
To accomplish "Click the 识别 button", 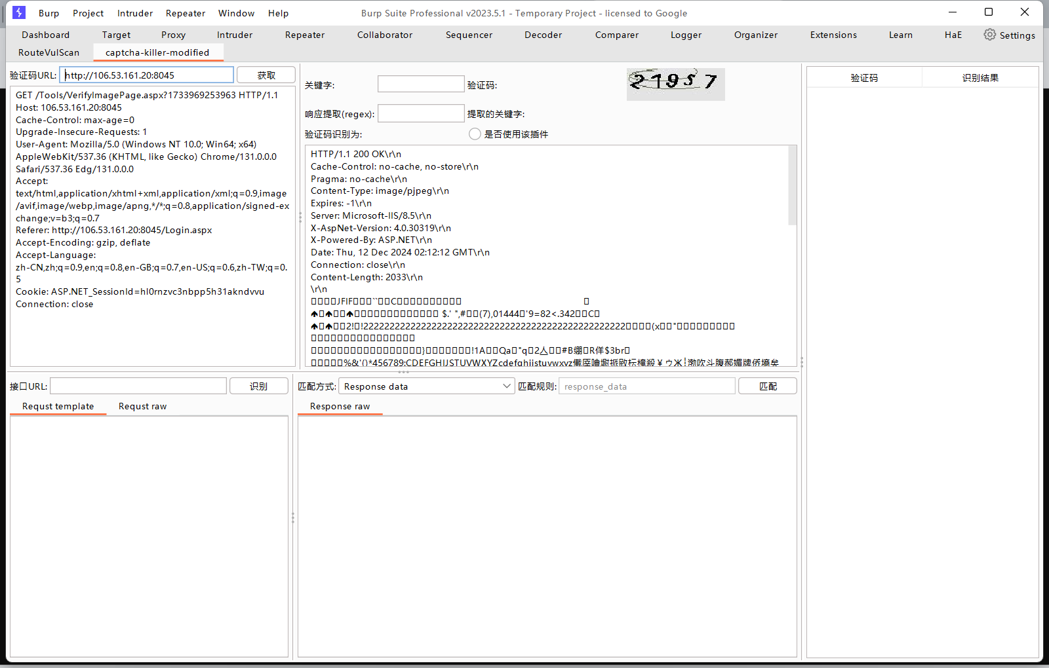I will [x=258, y=386].
